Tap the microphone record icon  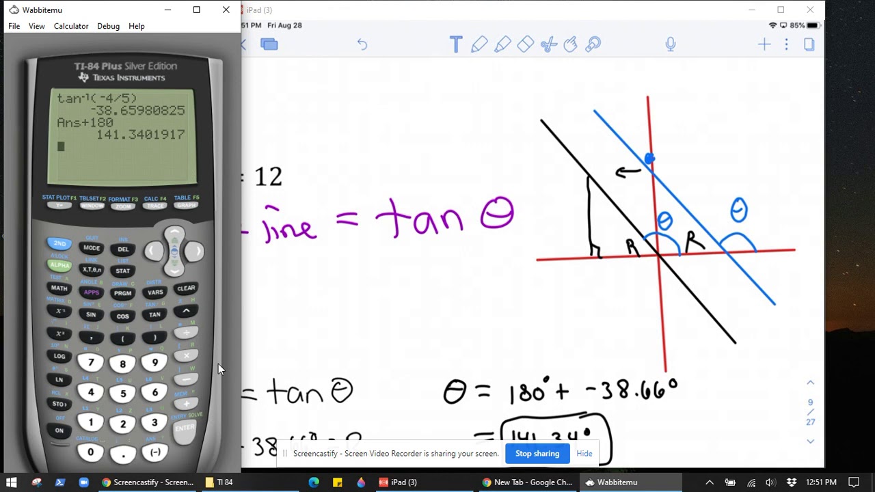tap(671, 44)
